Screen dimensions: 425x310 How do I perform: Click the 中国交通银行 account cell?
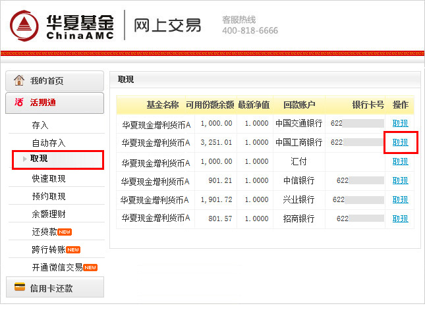point(298,123)
